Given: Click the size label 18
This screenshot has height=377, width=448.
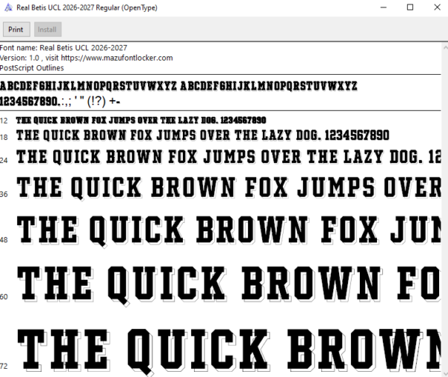Looking at the screenshot, I should [x=4, y=138].
